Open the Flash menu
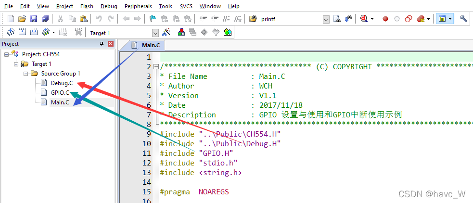Image resolution: width=473 pixels, height=203 pixels. [x=87, y=6]
